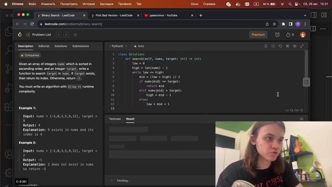
Task: Expand editor to fullscreen
Action: point(302,46)
